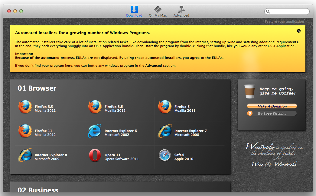Click the Firefox 3.5 title text
This screenshot has width=316, height=196.
(x=44, y=107)
